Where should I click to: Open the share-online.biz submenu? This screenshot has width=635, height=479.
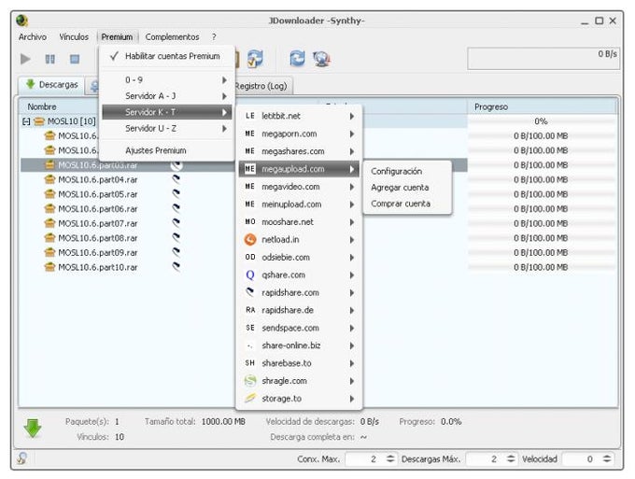[299, 345]
